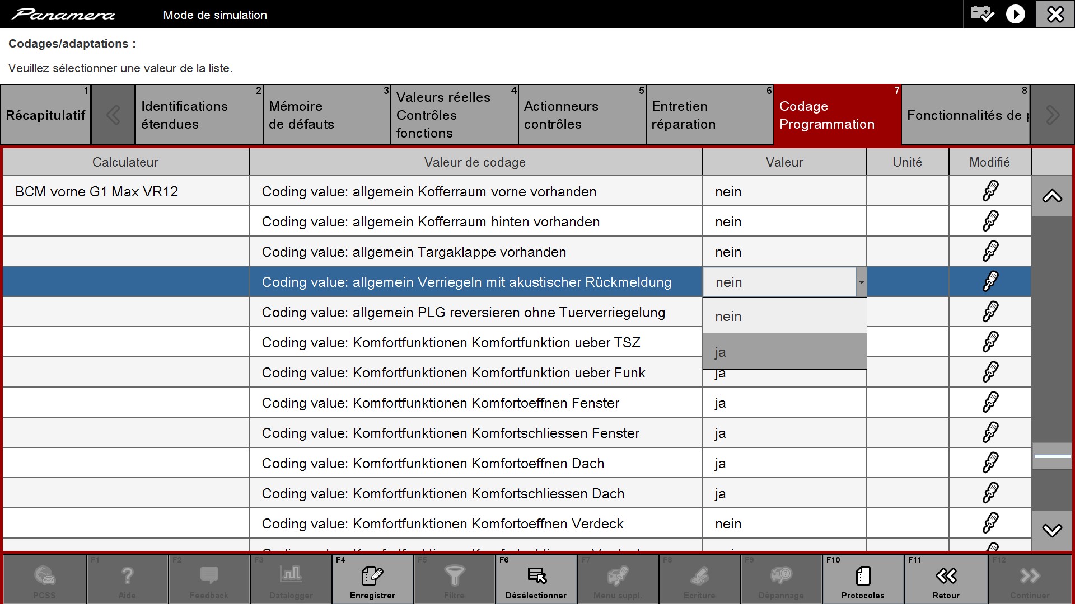Open Aide help button F1

click(x=127, y=579)
